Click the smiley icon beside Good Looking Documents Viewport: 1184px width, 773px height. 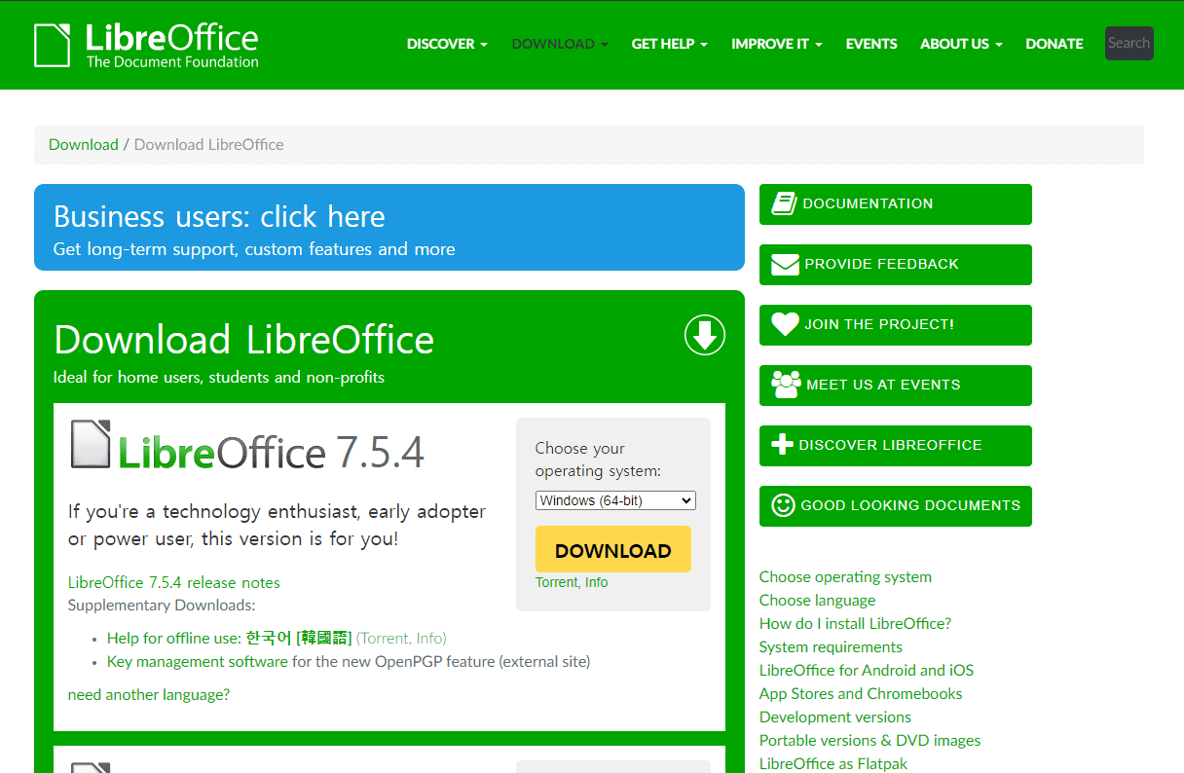(x=783, y=505)
